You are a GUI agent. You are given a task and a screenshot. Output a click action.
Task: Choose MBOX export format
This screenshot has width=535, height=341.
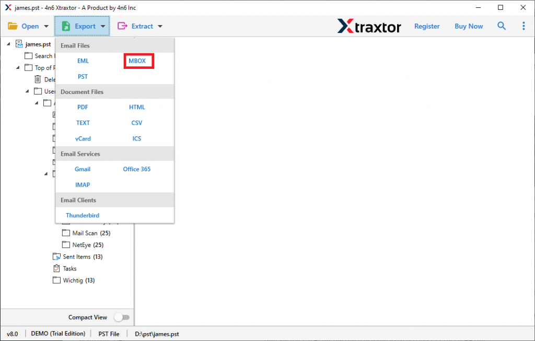pyautogui.click(x=137, y=61)
